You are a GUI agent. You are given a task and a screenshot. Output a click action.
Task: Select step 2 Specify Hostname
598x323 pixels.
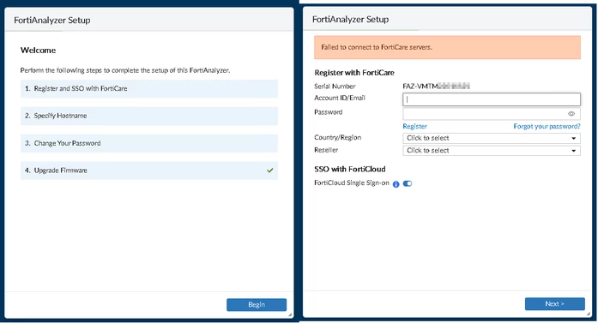[149, 116]
